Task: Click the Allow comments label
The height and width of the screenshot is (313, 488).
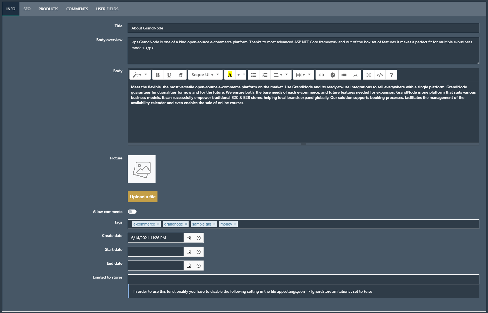Action: click(x=107, y=212)
